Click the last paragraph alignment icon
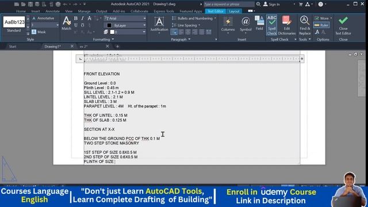This screenshot has height=207, width=368. [209, 32]
